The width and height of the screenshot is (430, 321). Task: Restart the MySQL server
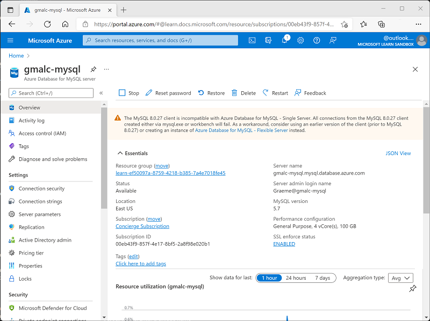pos(275,93)
